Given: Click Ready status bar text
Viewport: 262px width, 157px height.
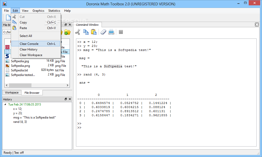Looking at the screenshot, I should point(8,152).
